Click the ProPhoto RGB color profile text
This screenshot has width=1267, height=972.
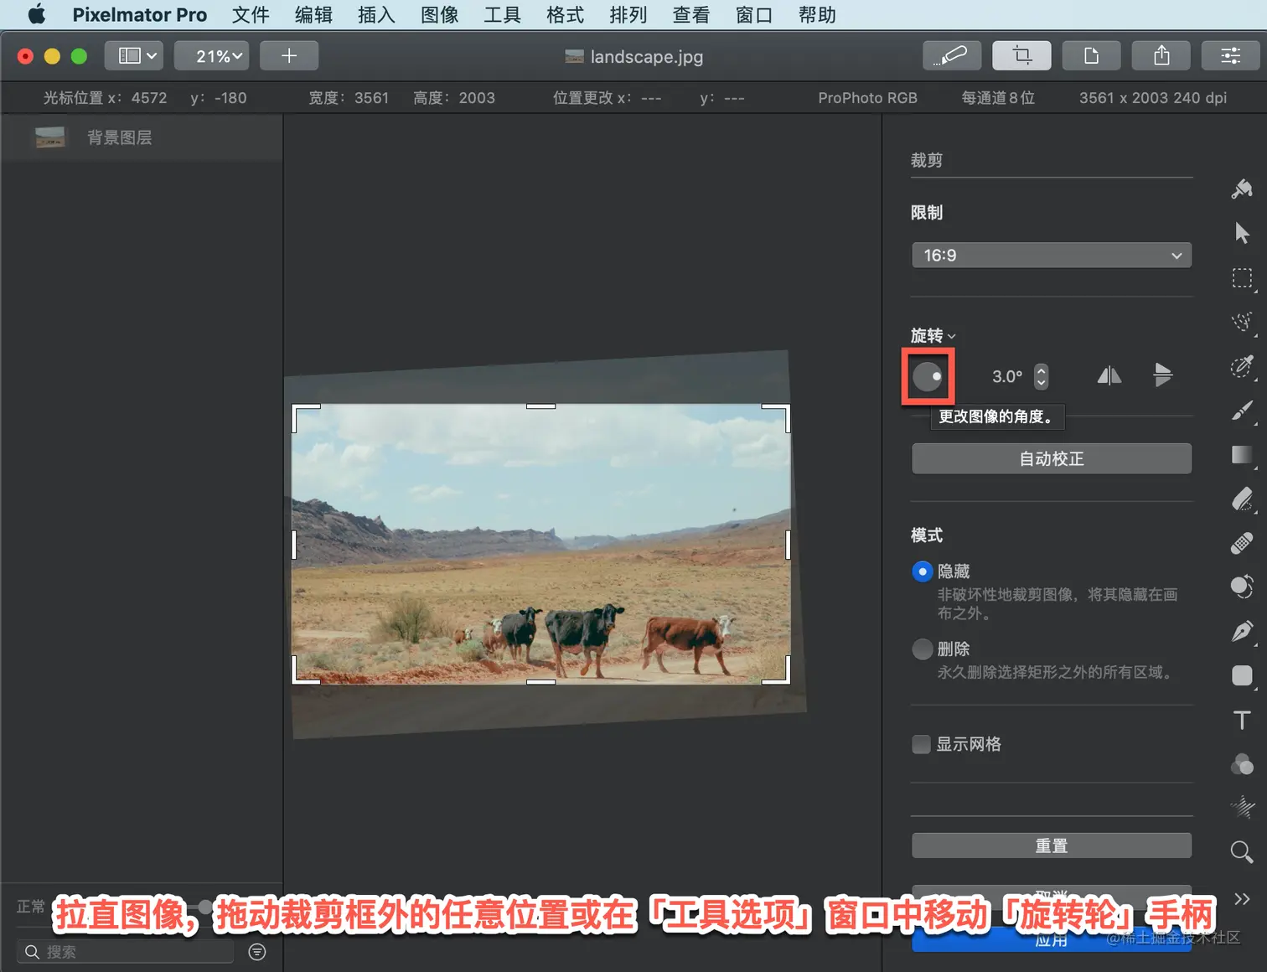(x=867, y=98)
